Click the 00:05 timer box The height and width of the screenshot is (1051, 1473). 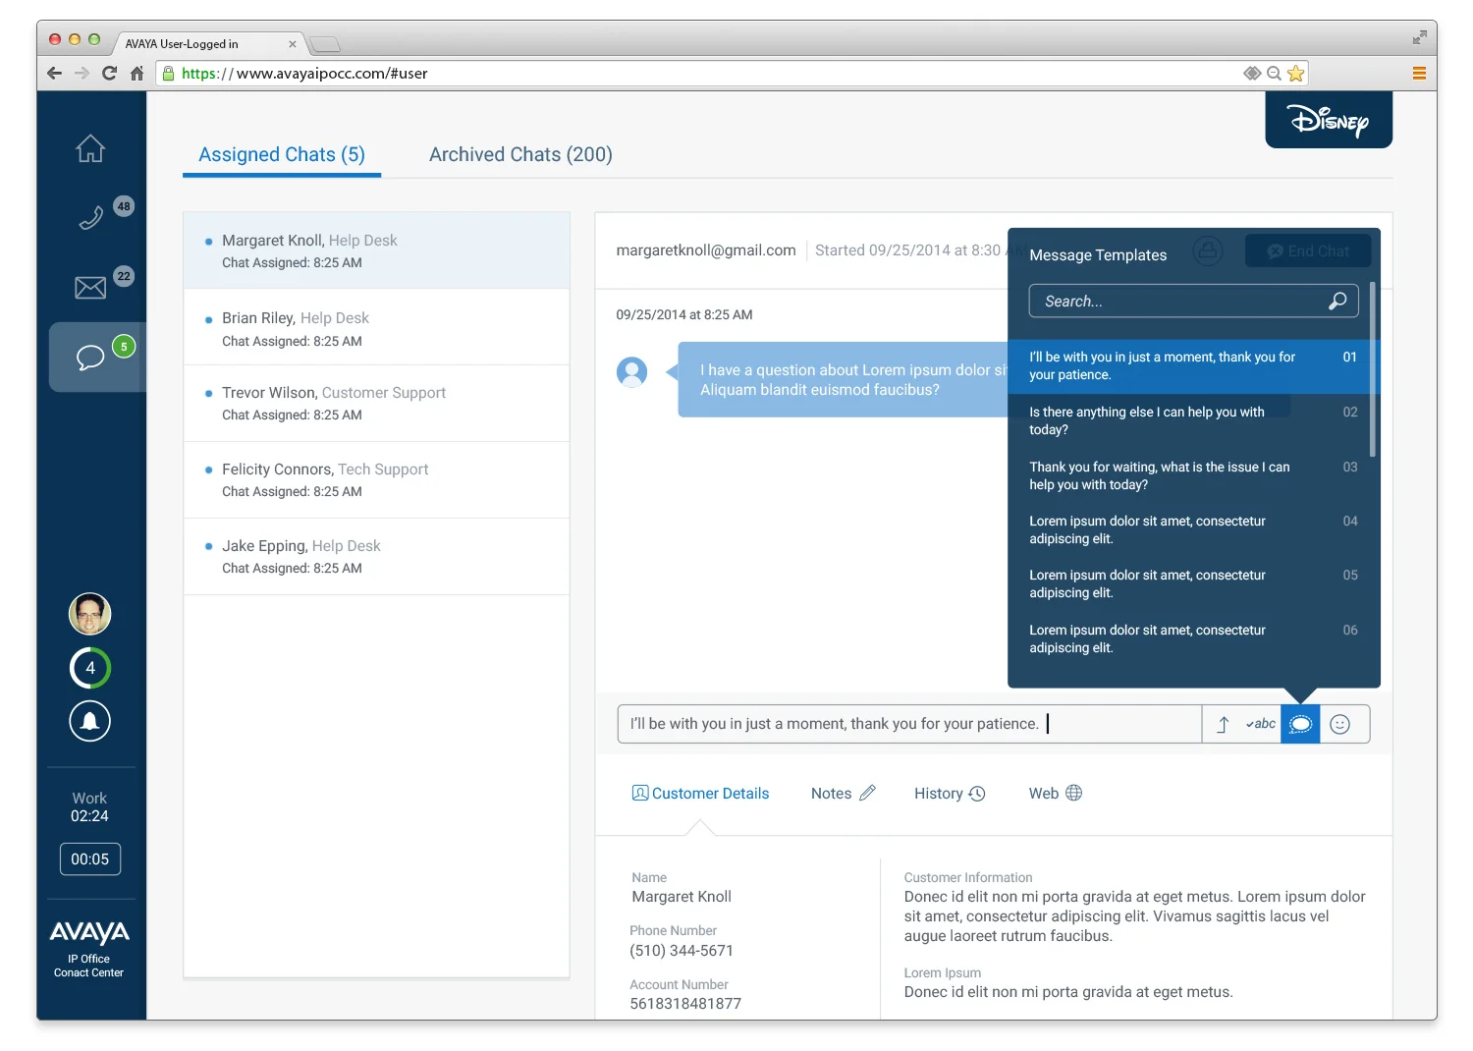point(90,859)
